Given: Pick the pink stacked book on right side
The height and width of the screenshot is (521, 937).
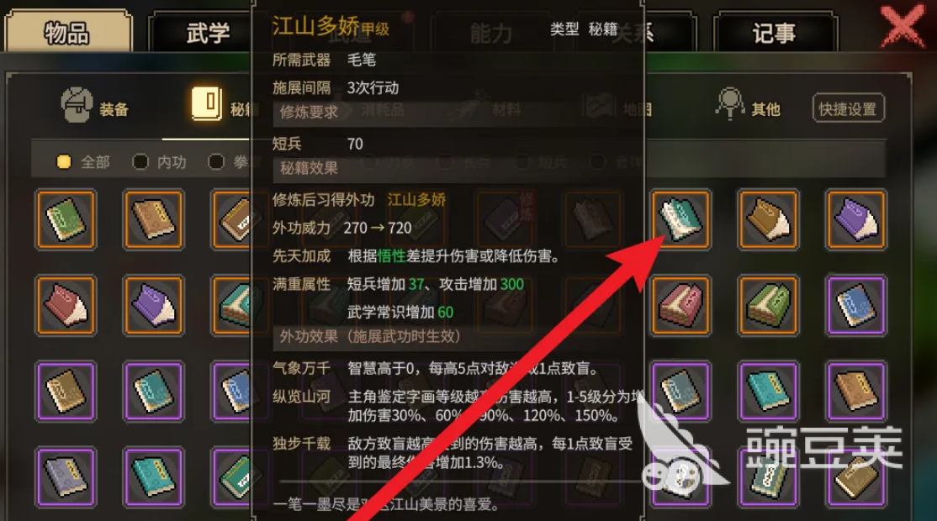Looking at the screenshot, I should pos(680,305).
